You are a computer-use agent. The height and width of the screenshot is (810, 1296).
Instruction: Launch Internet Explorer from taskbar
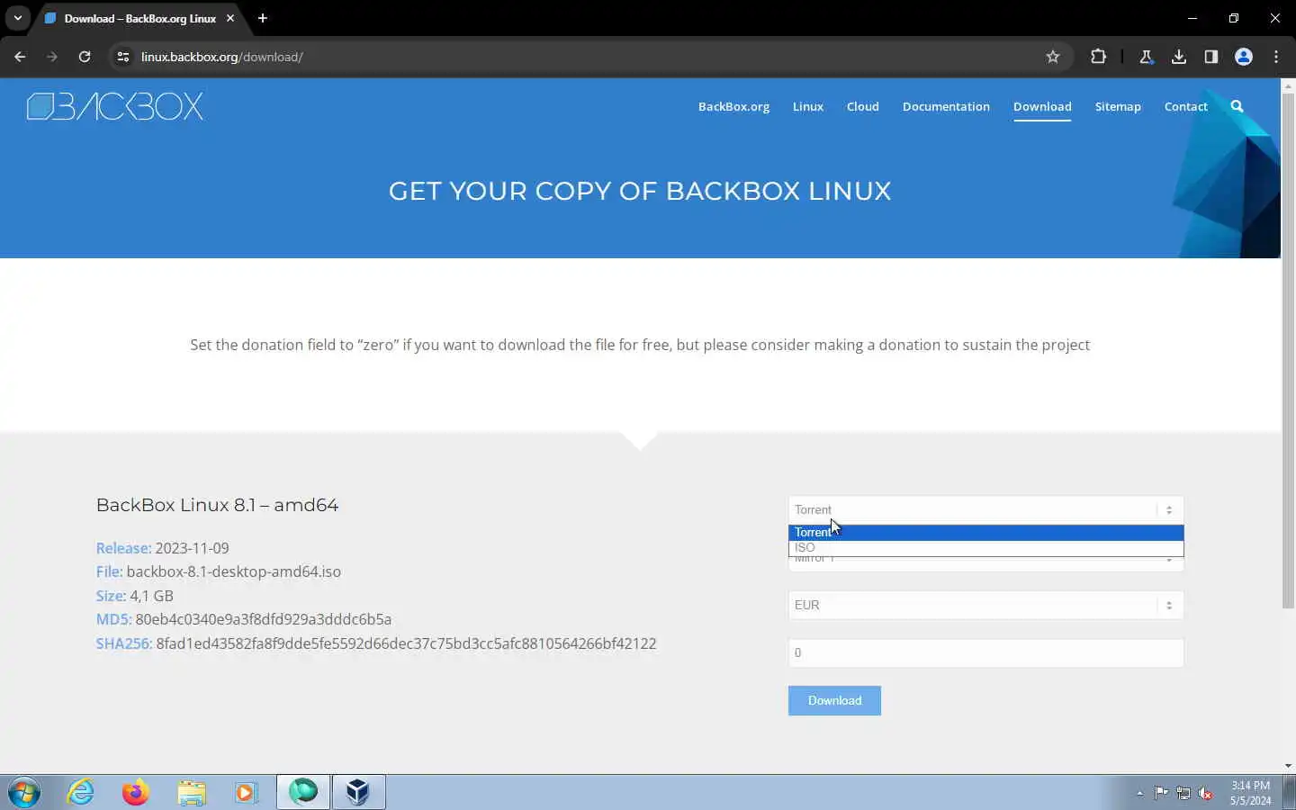tap(81, 792)
